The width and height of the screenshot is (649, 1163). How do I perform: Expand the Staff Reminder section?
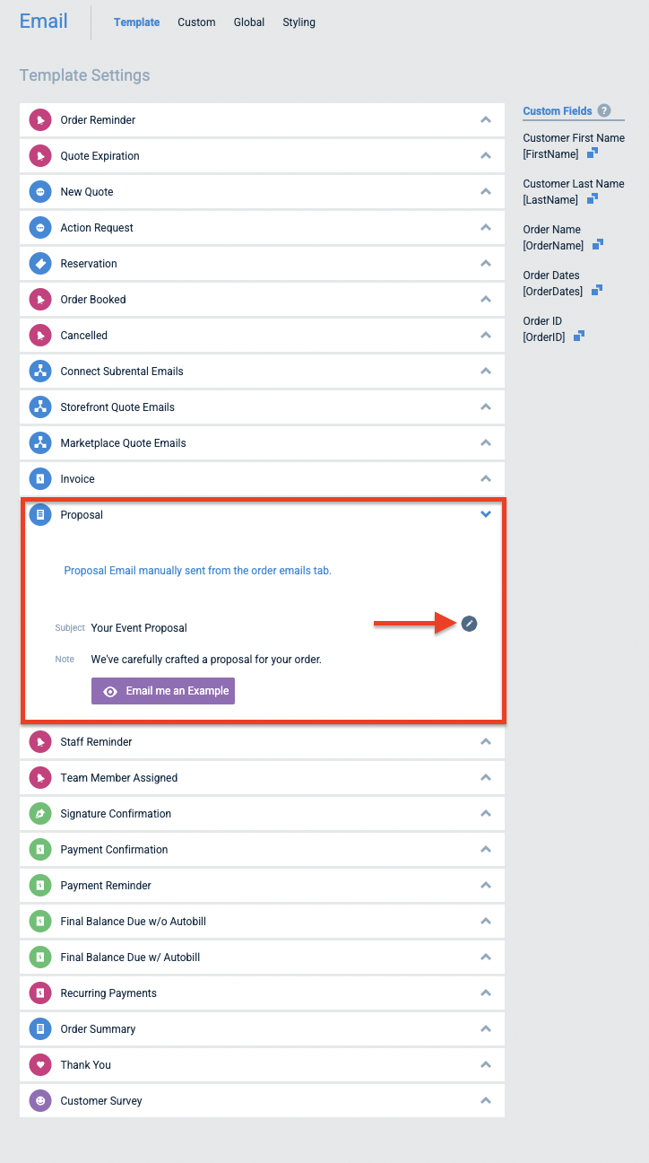point(485,741)
